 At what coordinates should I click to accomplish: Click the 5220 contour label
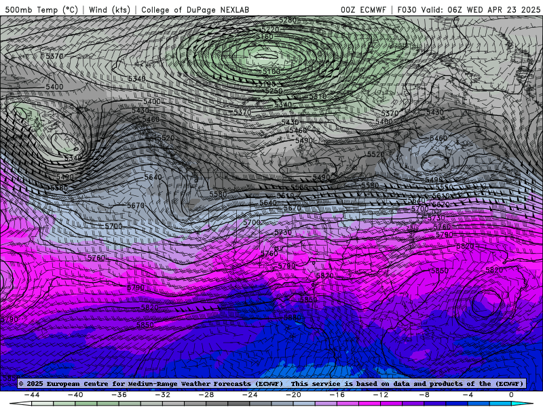(270, 29)
